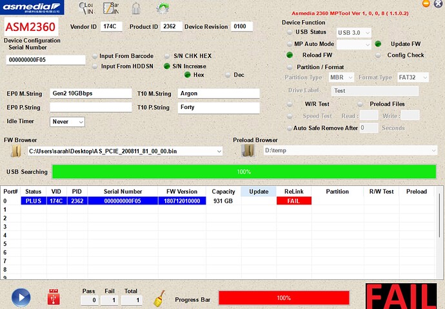Click the Save INI toolbar icon
Image resolution: width=445 pixels, height=309 pixels.
[x=111, y=8]
